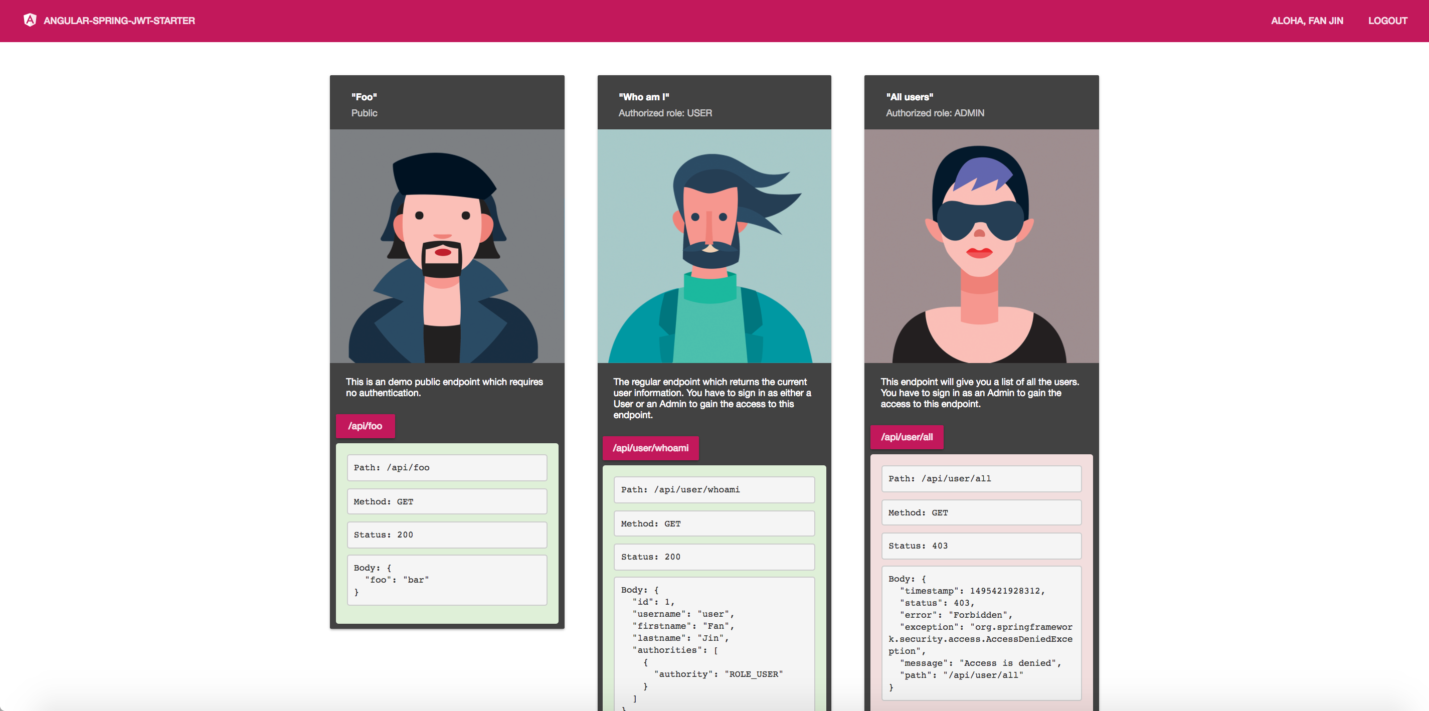Click the "lastname": "Jin" line
The height and width of the screenshot is (711, 1429).
tap(680, 638)
